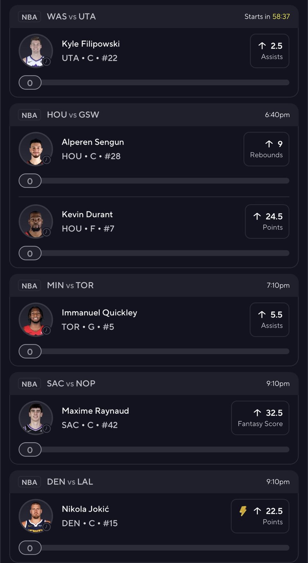Click the progress bar under Kevin Durant

[x=165, y=253]
